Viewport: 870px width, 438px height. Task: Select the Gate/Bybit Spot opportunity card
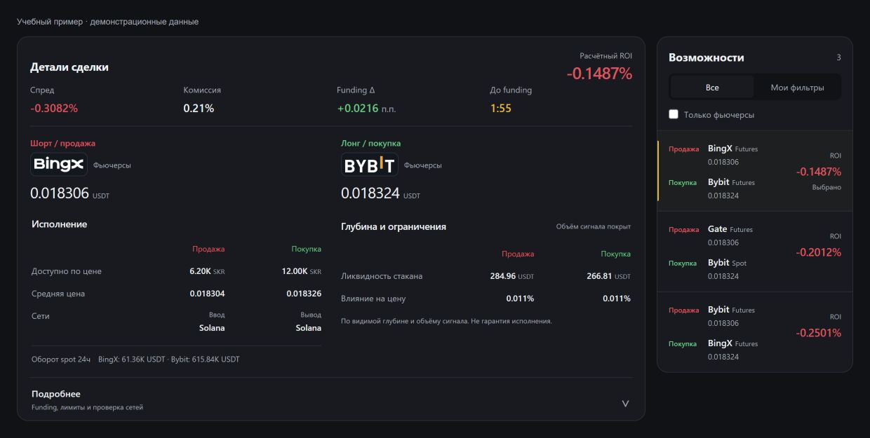tap(755, 252)
